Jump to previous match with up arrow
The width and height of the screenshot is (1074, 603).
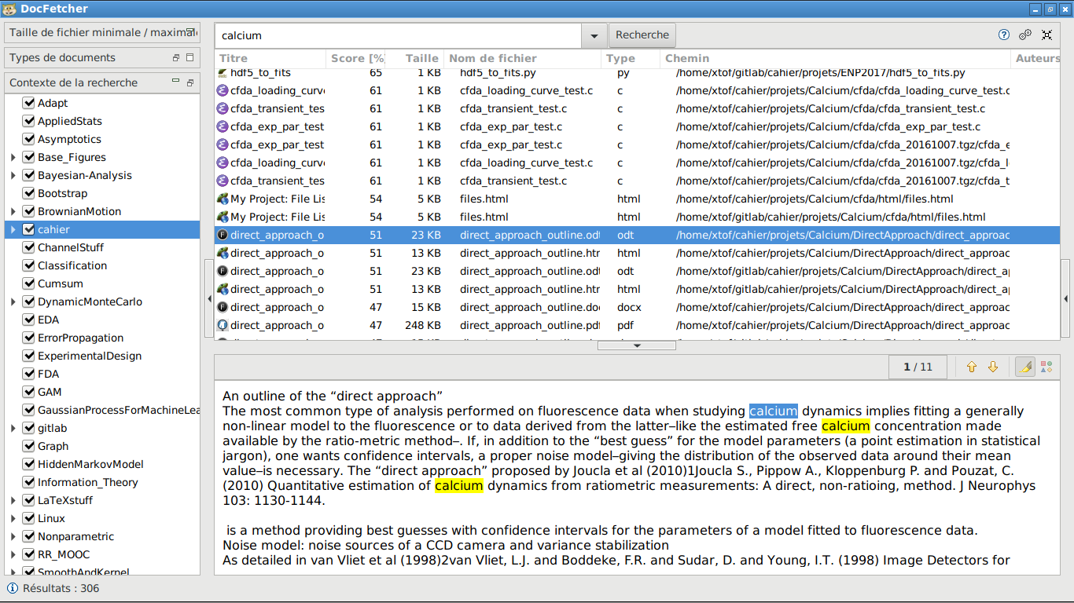[972, 367]
